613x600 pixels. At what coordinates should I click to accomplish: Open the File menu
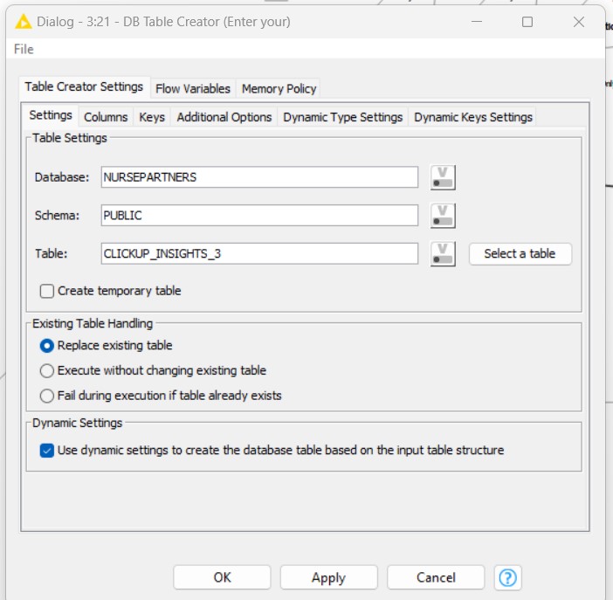[24, 50]
